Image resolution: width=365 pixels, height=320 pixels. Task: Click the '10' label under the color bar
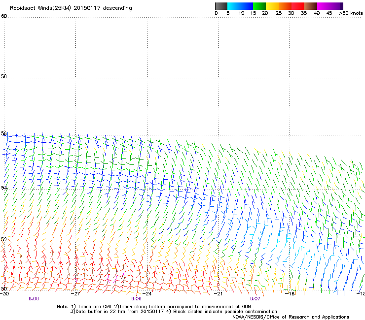point(241,13)
